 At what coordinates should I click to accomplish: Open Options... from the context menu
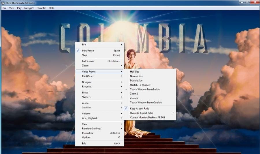(99, 138)
